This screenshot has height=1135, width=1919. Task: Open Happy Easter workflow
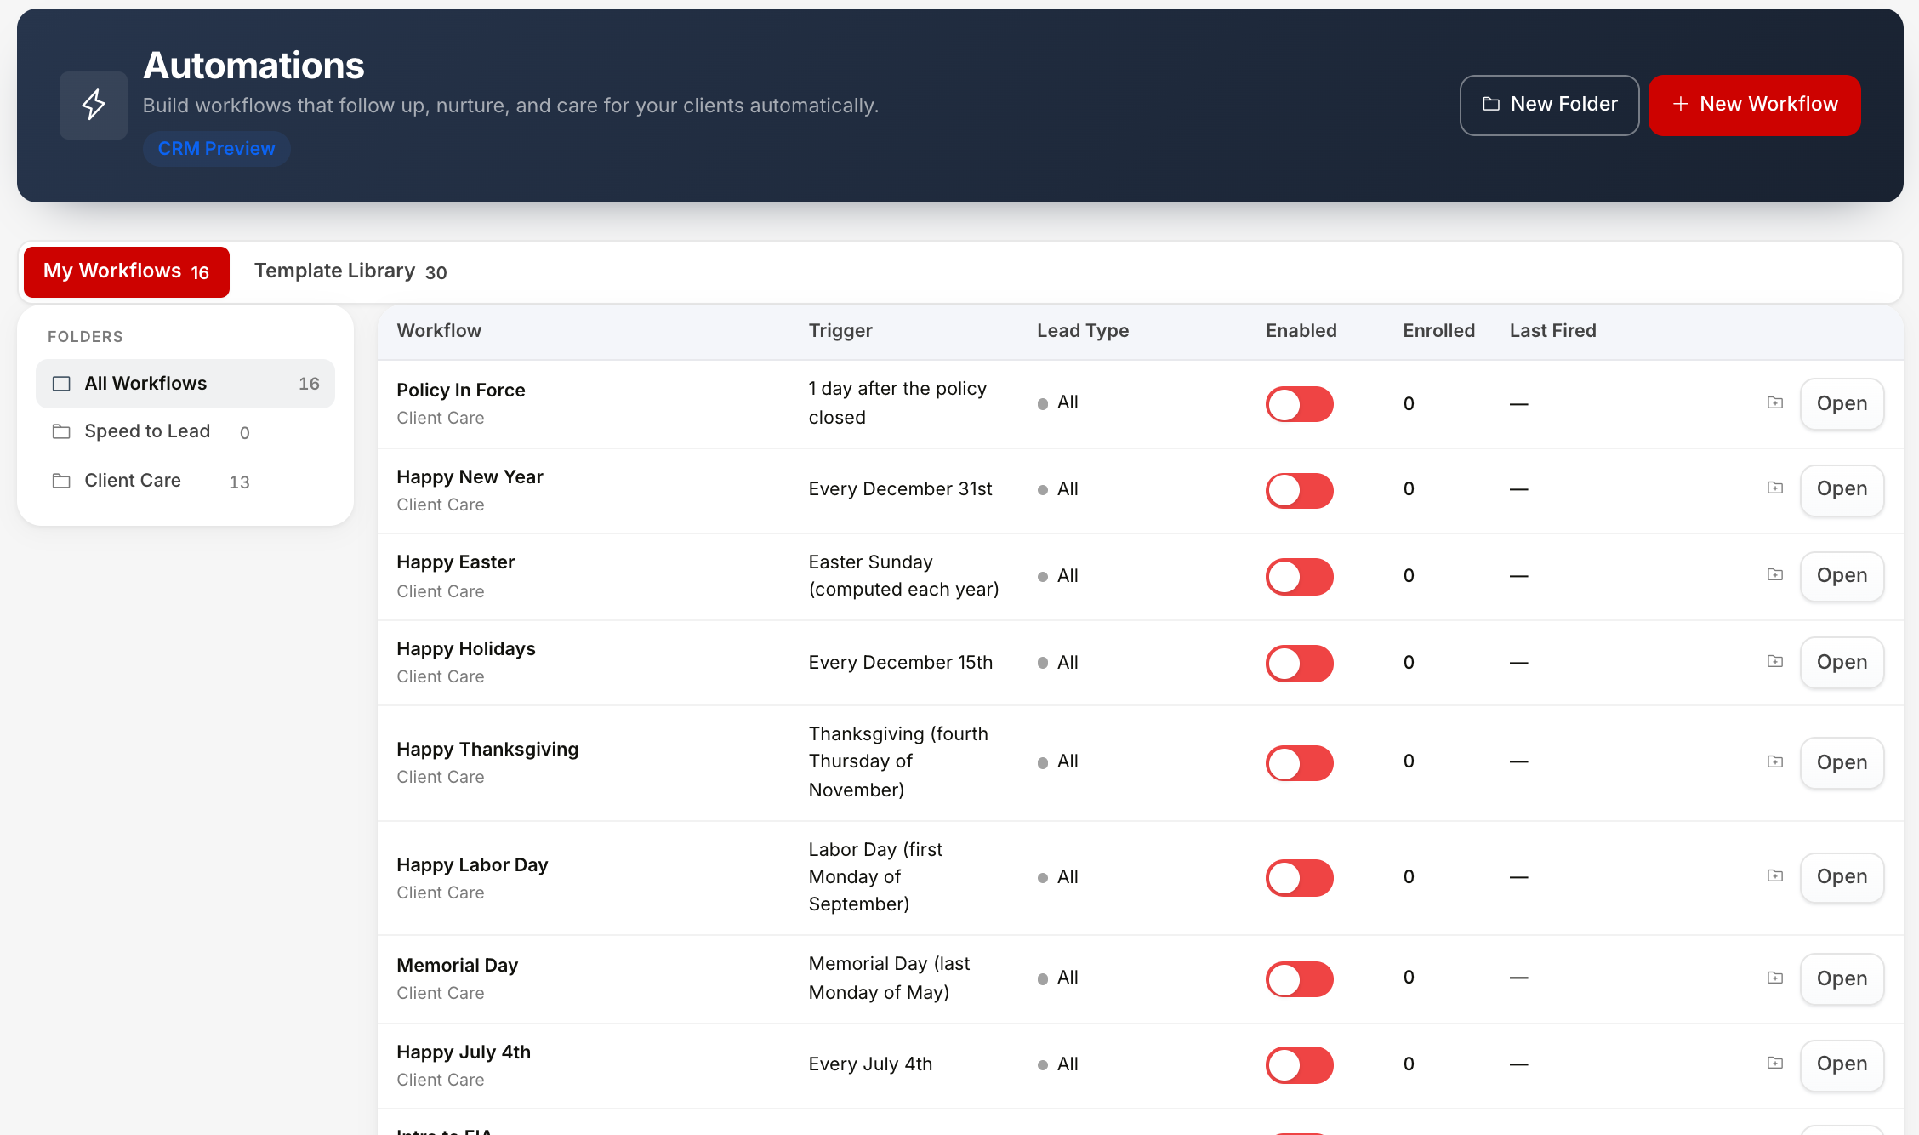click(1842, 575)
